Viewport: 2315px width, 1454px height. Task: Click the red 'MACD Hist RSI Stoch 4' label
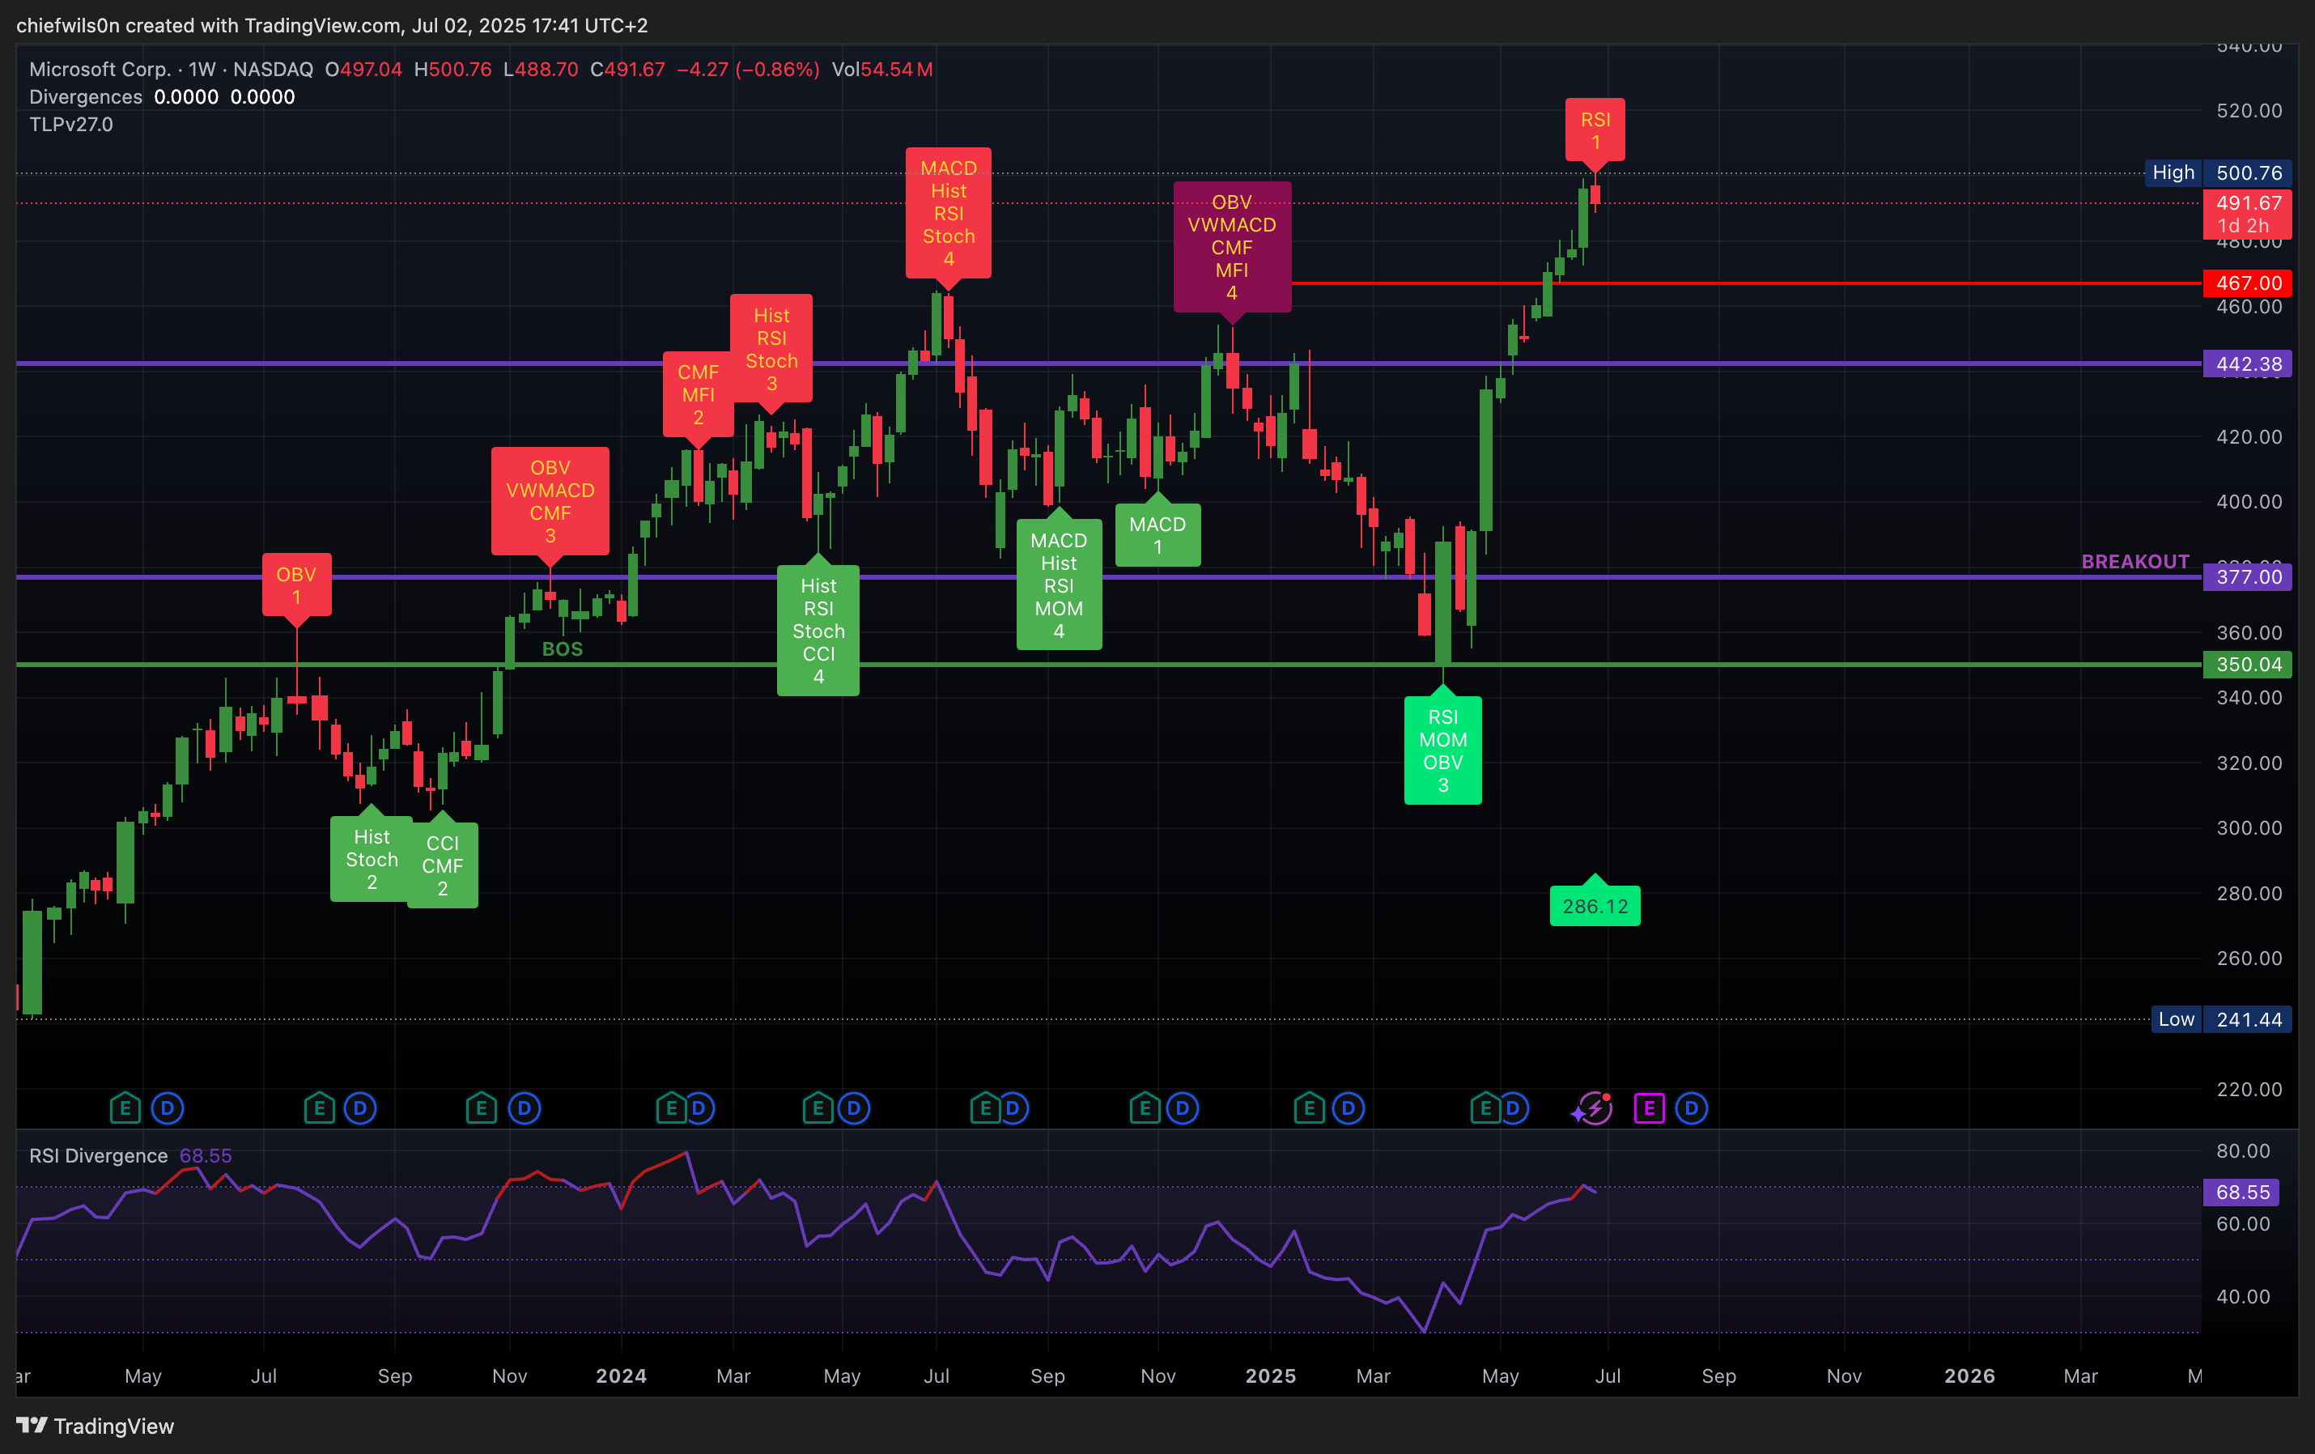(x=948, y=213)
